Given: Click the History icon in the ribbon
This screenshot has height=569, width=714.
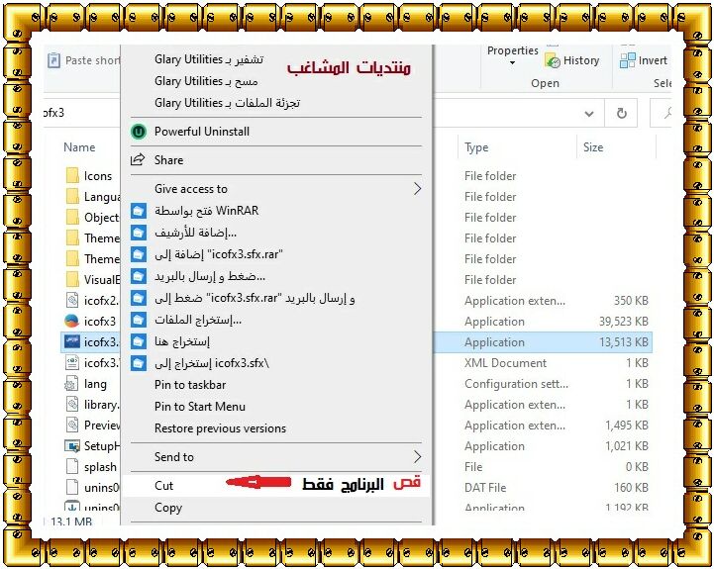Looking at the screenshot, I should coord(553,60).
